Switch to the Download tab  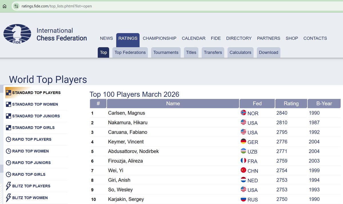coord(268,53)
